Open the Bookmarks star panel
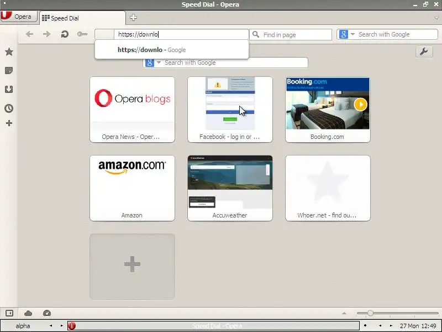 (9, 51)
